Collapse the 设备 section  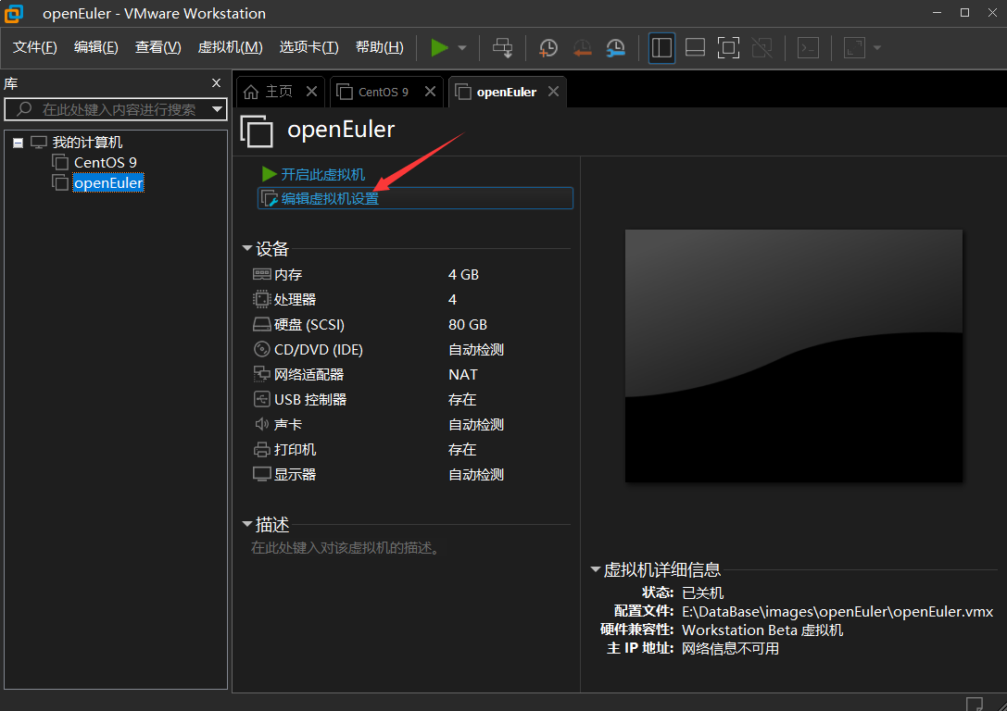point(247,248)
